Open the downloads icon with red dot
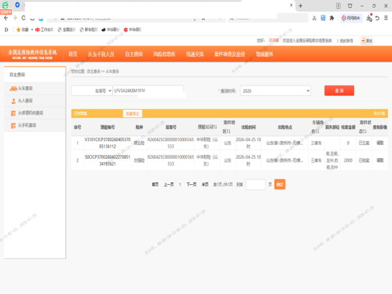The height and width of the screenshot is (294, 392). pyautogui.click(x=369, y=18)
